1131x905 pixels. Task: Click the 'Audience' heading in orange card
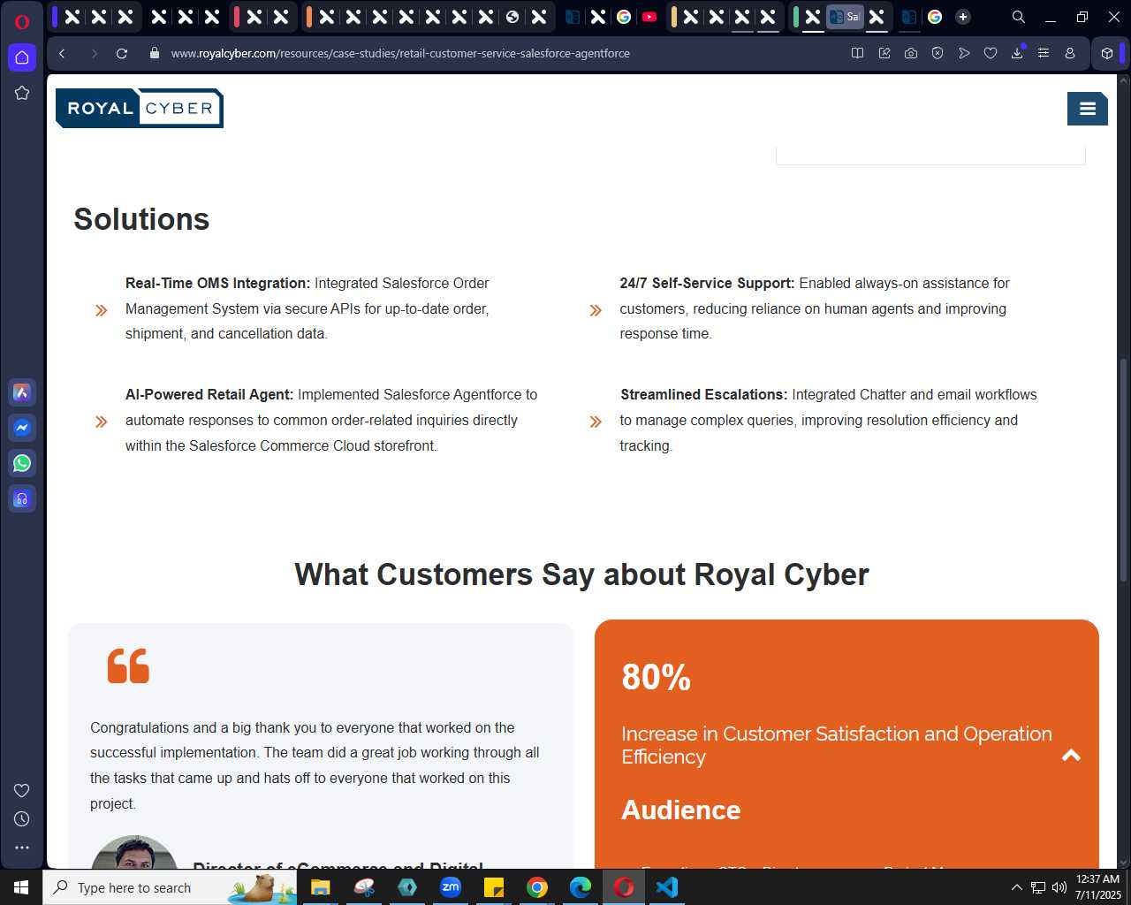click(681, 810)
